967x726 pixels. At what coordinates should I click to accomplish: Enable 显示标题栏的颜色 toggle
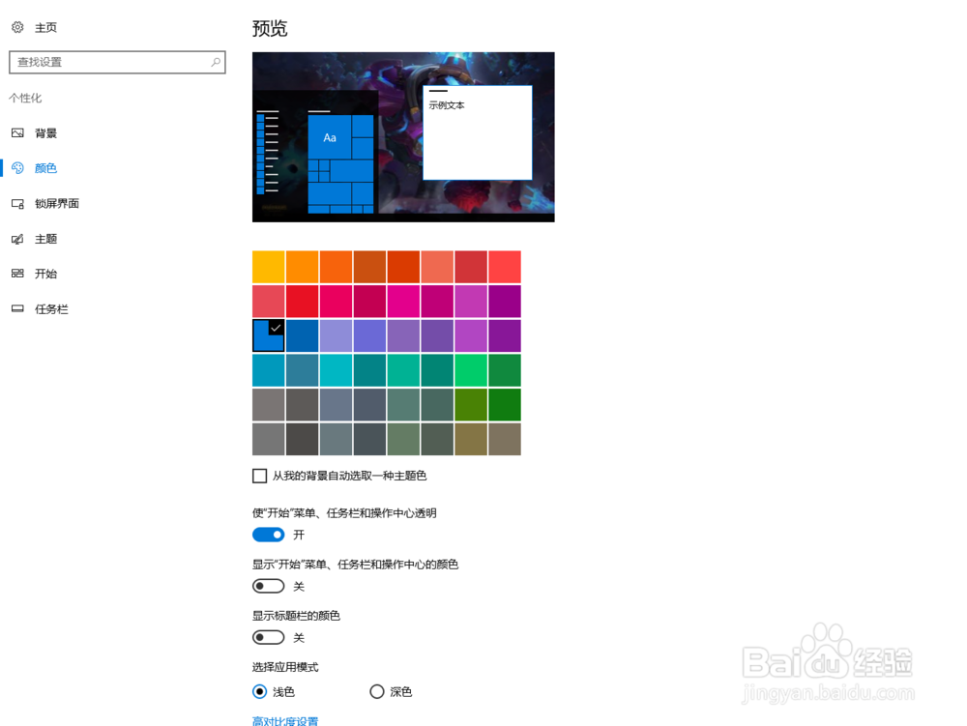tap(268, 637)
